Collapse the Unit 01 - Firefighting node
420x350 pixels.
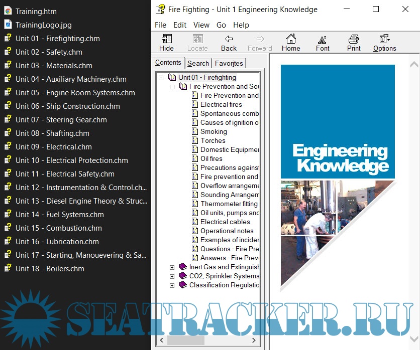click(162, 77)
